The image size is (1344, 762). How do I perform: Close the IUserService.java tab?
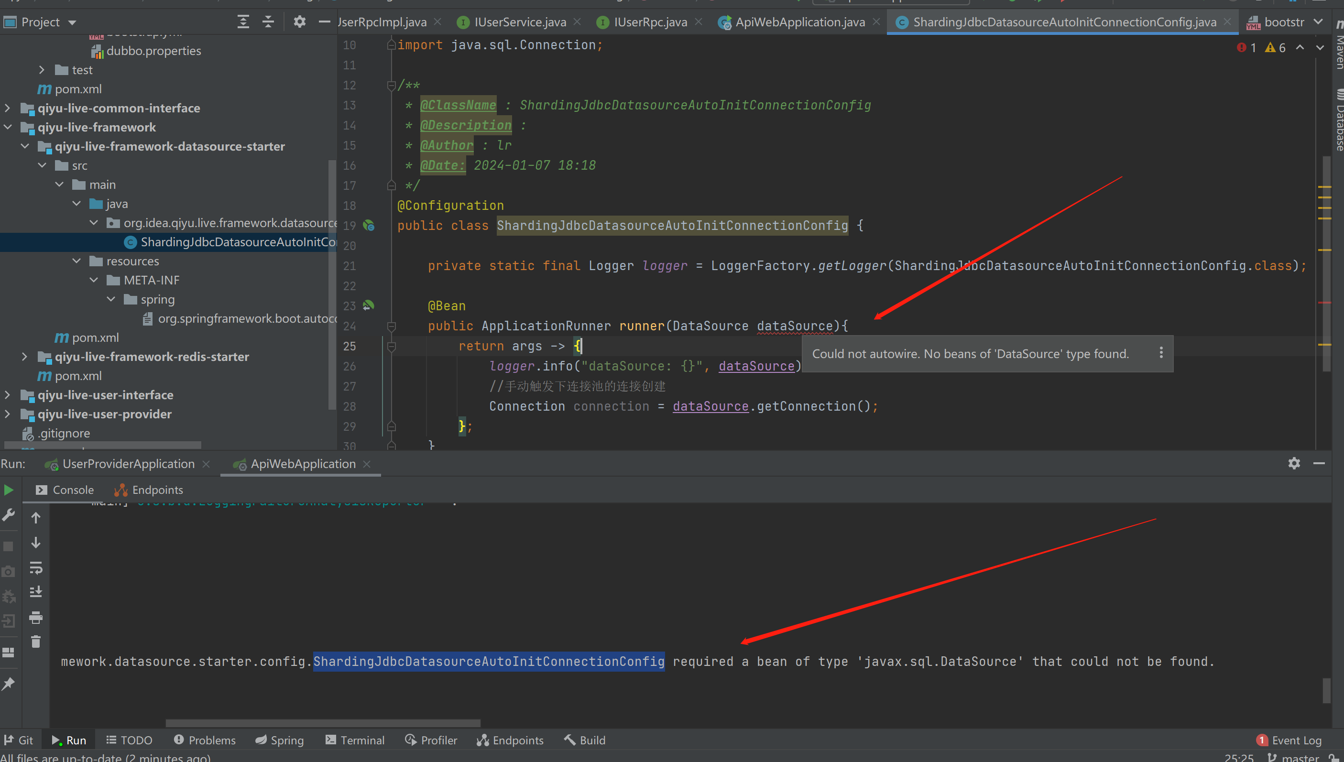pos(577,22)
